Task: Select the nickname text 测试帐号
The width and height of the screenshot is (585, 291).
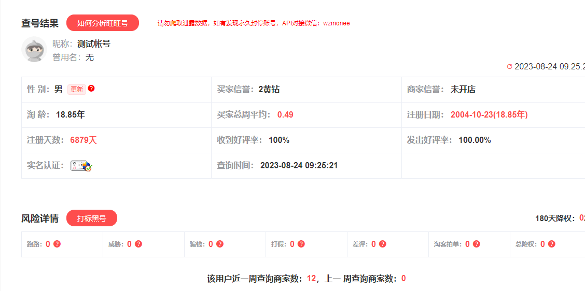Action: 94,44
